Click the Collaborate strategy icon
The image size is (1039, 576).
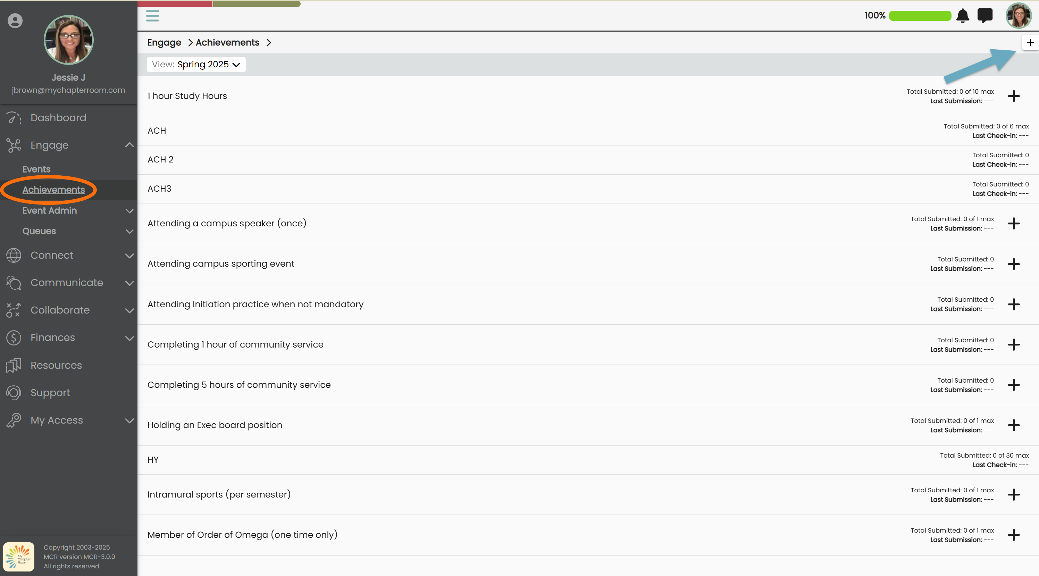(14, 310)
